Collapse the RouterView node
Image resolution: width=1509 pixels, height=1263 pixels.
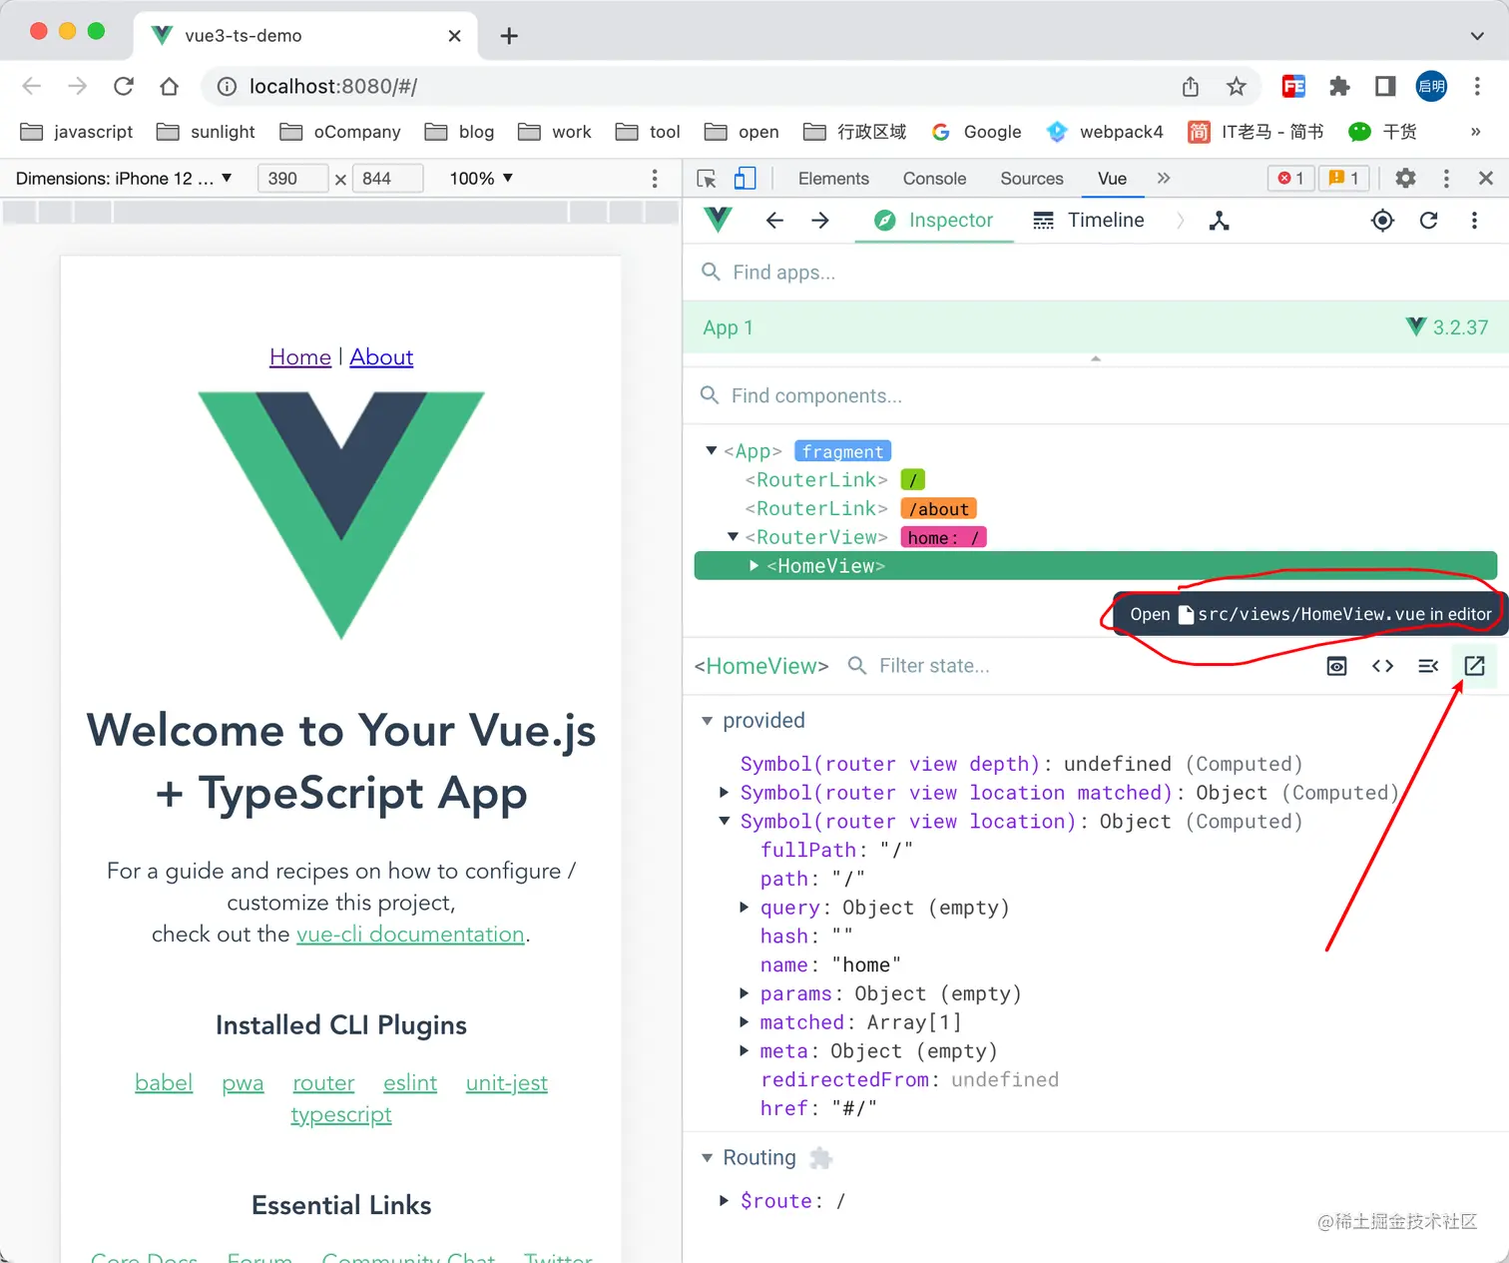[x=733, y=537]
